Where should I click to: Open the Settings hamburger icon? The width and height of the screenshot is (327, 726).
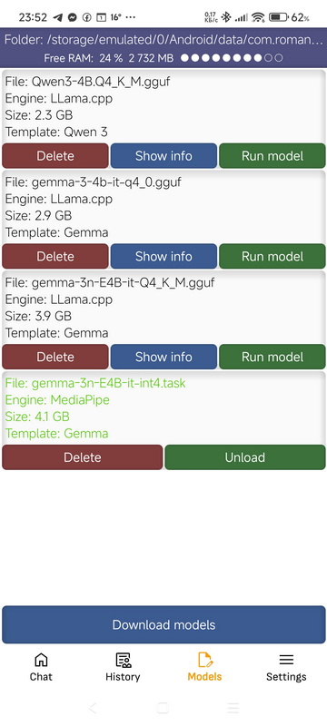(x=286, y=660)
